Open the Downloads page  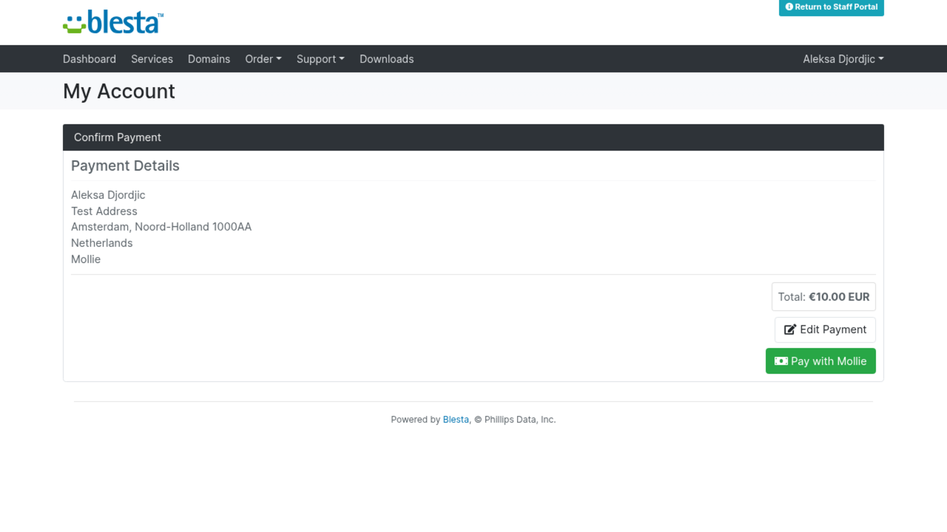387,59
